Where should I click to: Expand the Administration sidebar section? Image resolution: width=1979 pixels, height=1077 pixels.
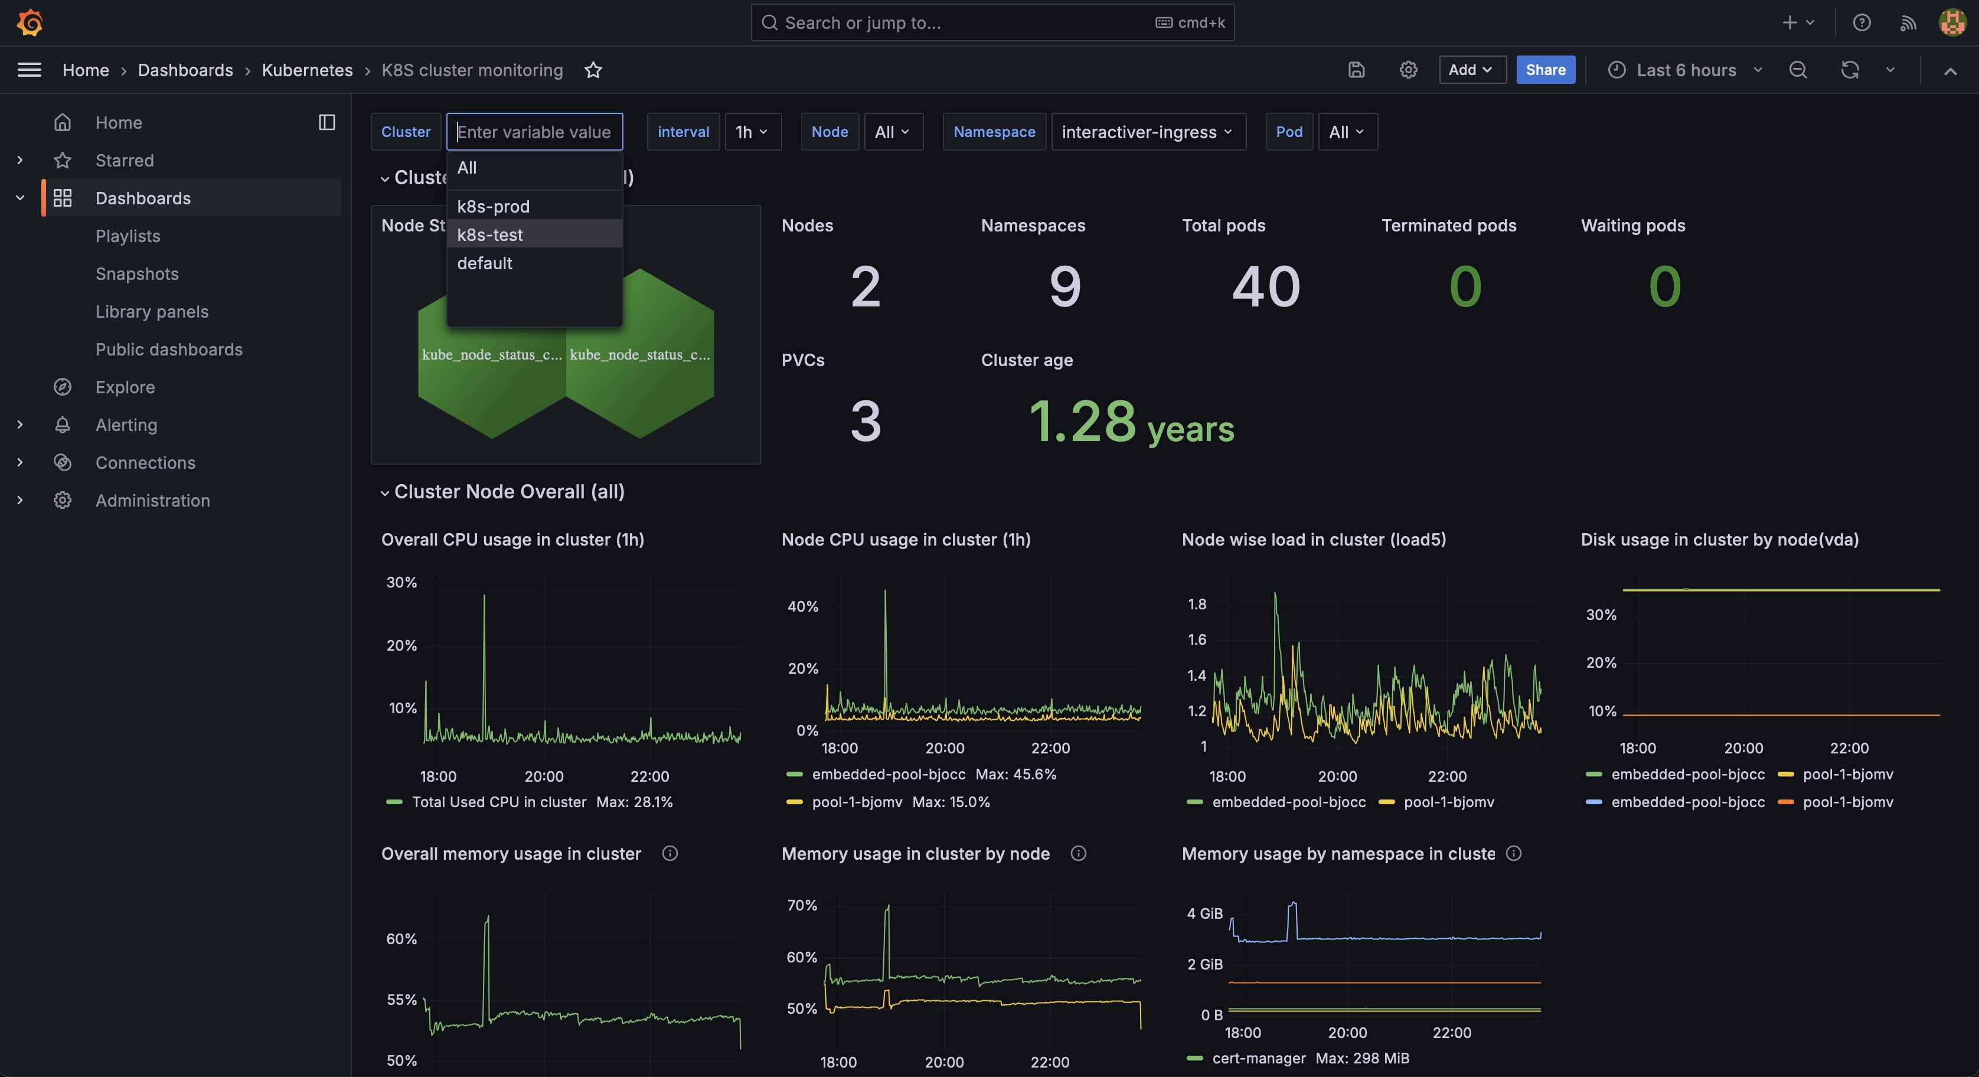point(20,500)
